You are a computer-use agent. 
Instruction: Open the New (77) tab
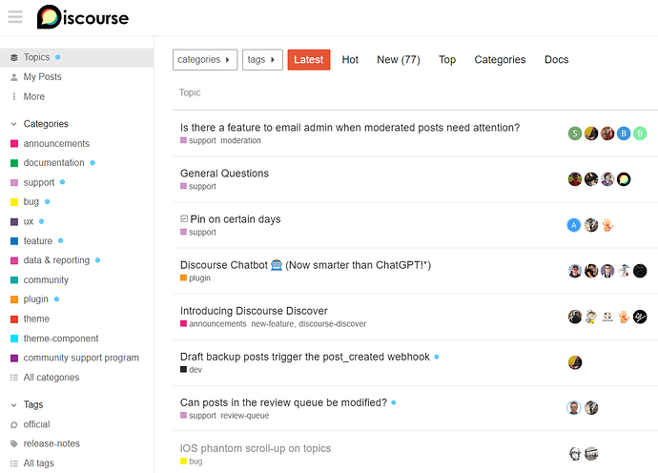click(x=399, y=59)
